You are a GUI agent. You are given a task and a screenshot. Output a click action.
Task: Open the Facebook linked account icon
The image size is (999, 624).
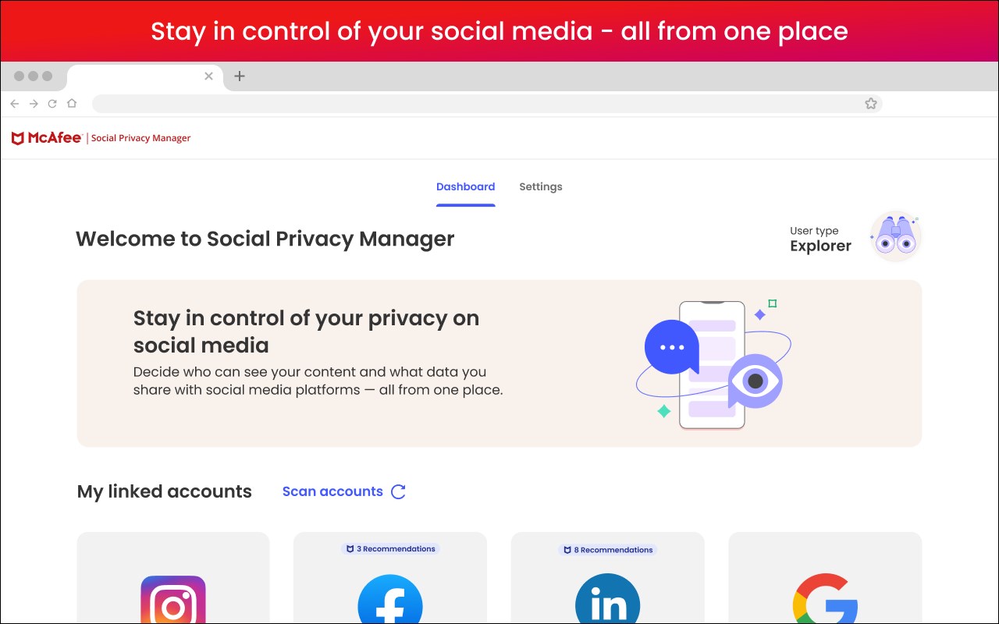click(390, 602)
